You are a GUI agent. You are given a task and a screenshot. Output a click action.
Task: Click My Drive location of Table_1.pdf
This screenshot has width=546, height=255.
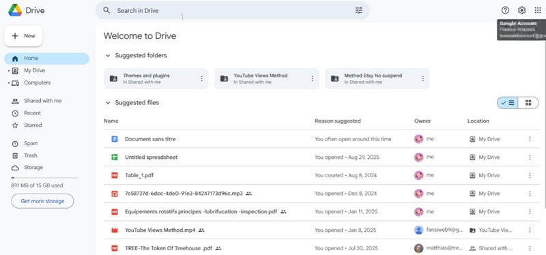[485, 175]
